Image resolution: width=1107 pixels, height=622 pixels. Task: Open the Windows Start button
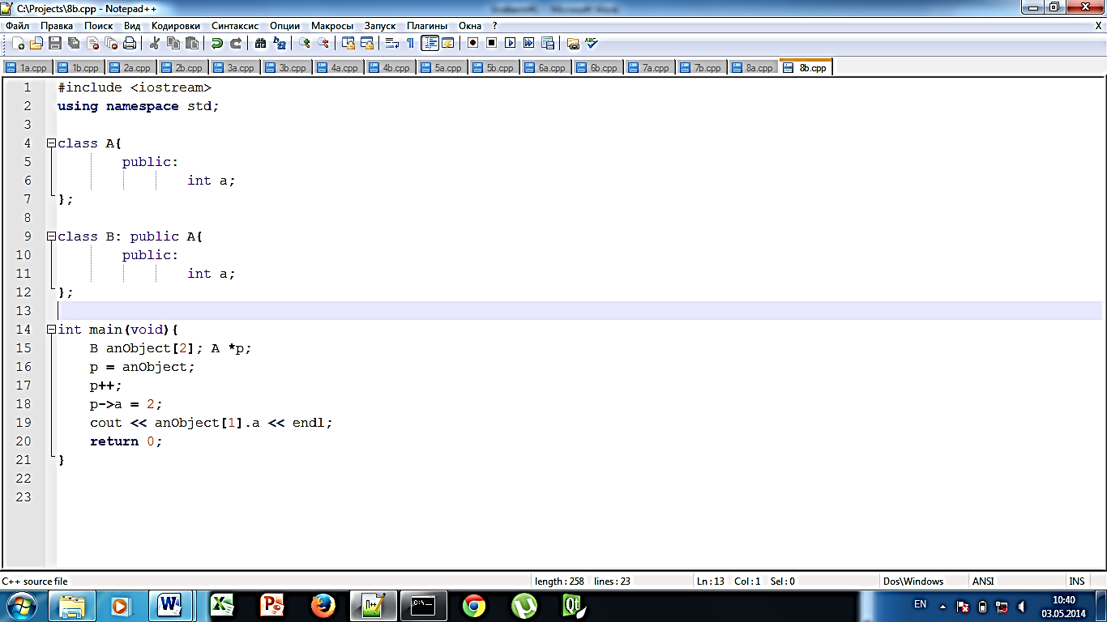click(x=21, y=606)
